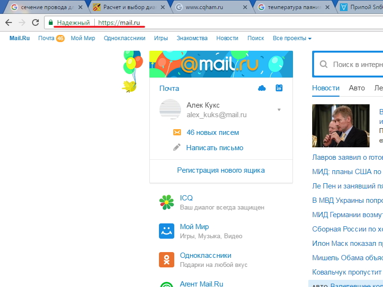The height and width of the screenshot is (287, 383).
Task: Reload the page with the refresh icon
Action: (35, 22)
